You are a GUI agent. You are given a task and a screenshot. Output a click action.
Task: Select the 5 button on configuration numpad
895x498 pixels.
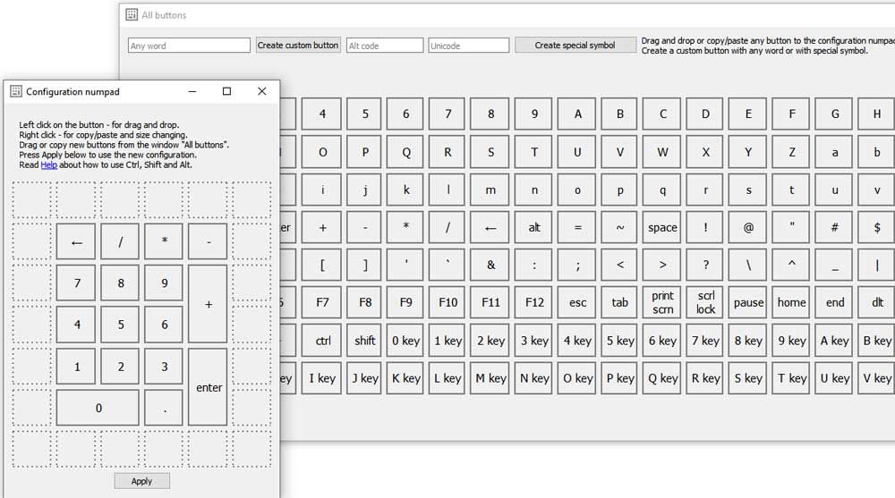pos(120,325)
